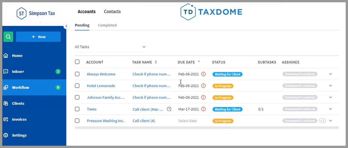Select the Pending tab

pos(82,25)
